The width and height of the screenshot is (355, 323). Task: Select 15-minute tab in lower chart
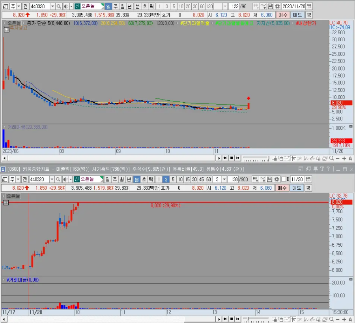pyautogui.click(x=187, y=179)
